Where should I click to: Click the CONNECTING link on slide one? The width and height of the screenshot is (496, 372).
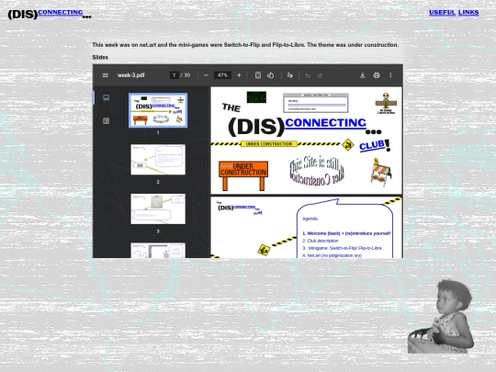point(325,123)
